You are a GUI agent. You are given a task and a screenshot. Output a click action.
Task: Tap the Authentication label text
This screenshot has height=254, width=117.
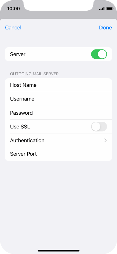tap(27, 140)
